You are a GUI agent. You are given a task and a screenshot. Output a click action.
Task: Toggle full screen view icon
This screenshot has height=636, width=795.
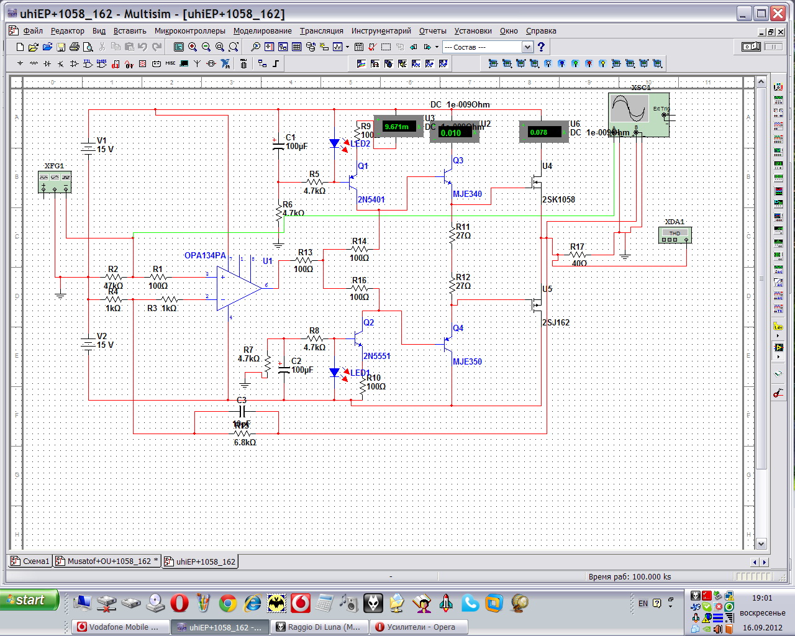[x=179, y=47]
